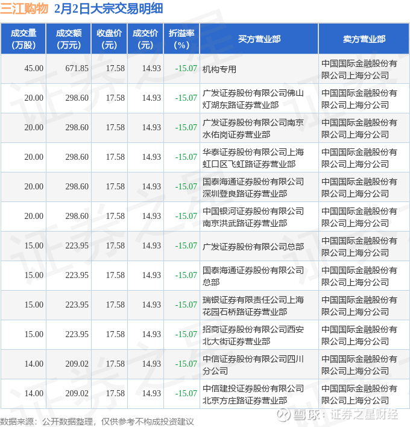Click the 收盘价(元) column header

pyautogui.click(x=109, y=39)
